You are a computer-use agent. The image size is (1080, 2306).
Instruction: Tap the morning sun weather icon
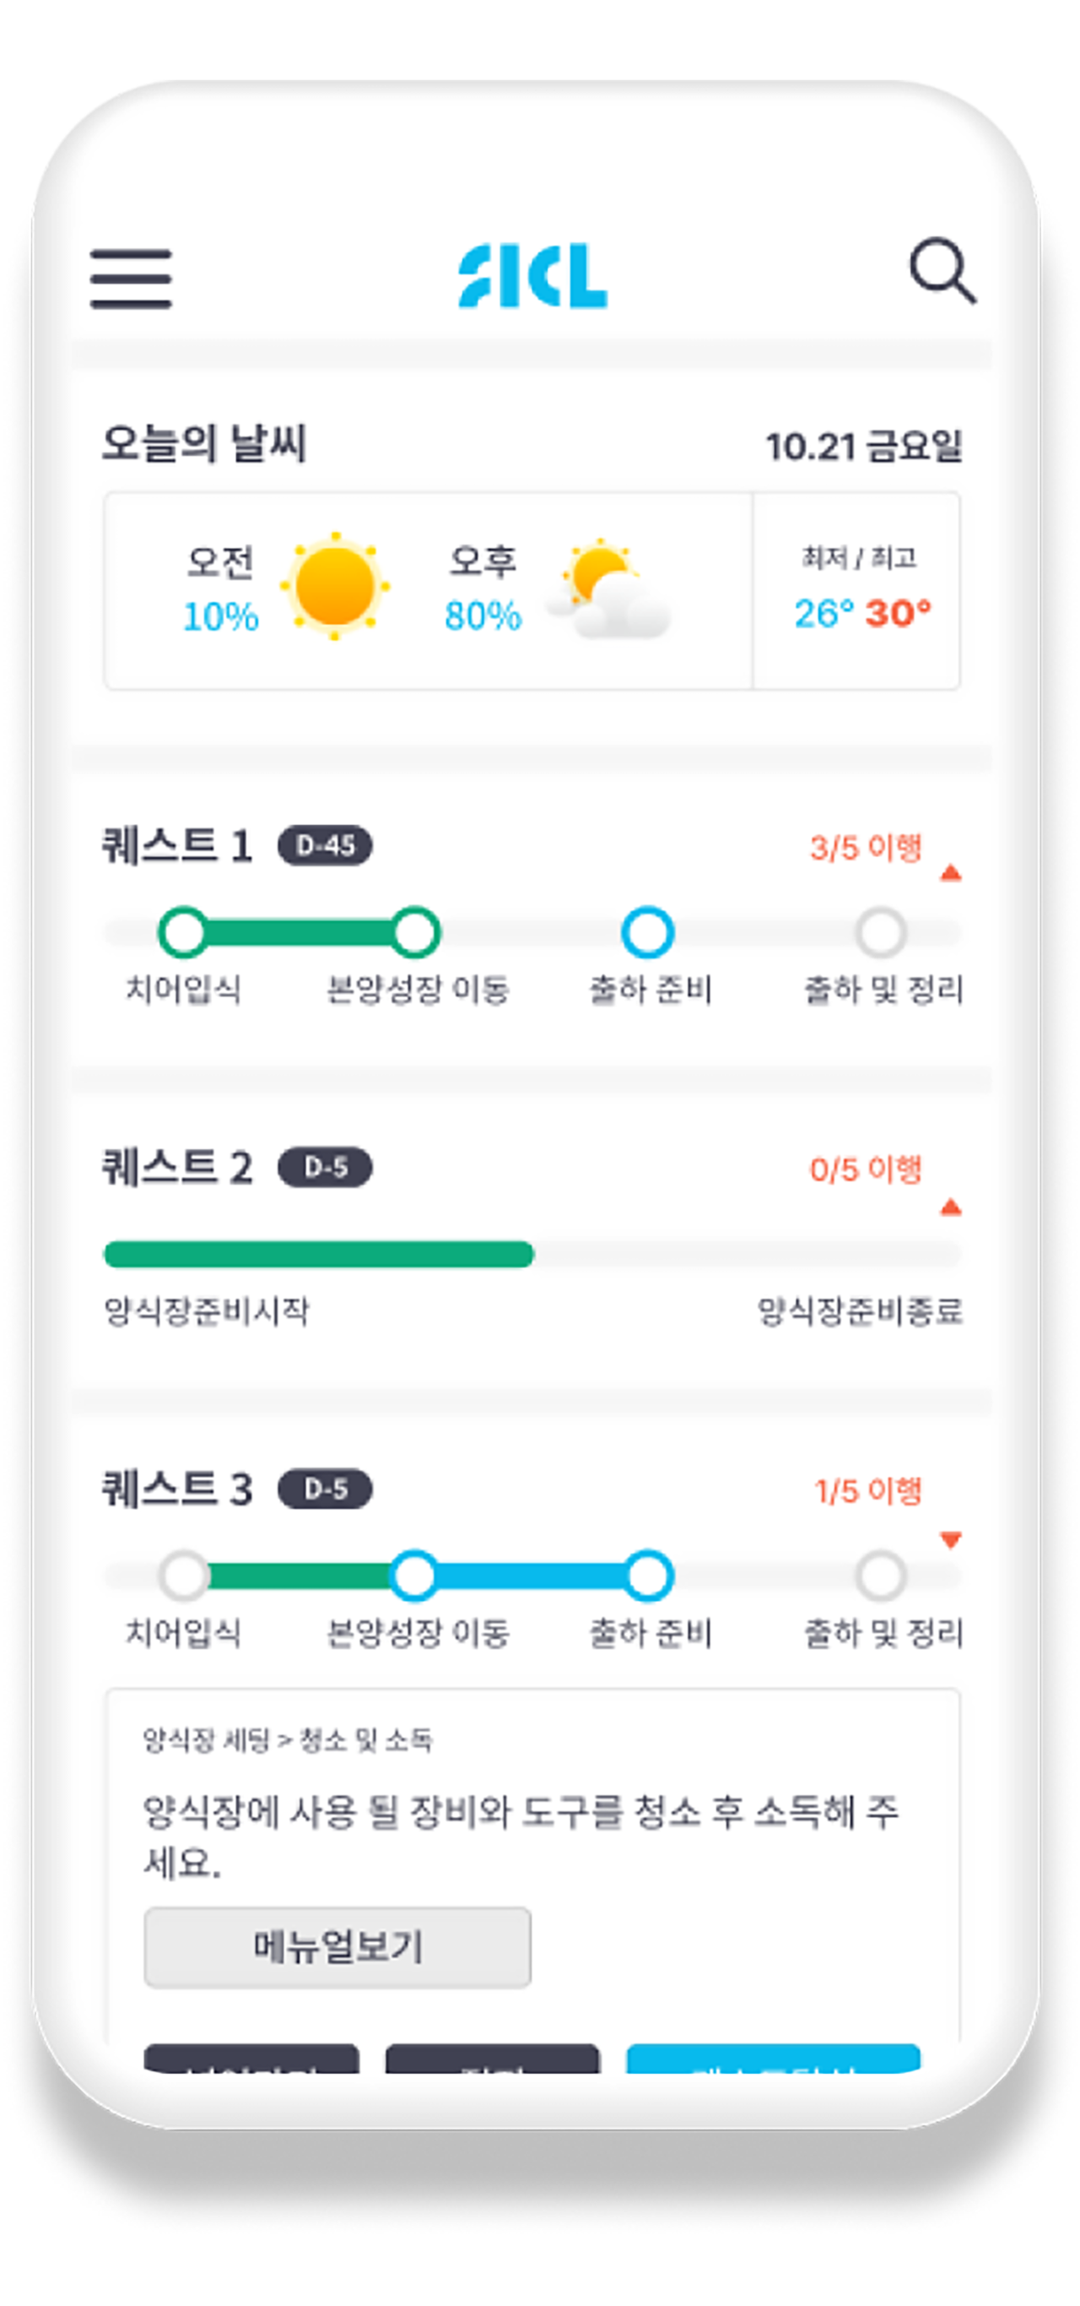[x=335, y=586]
